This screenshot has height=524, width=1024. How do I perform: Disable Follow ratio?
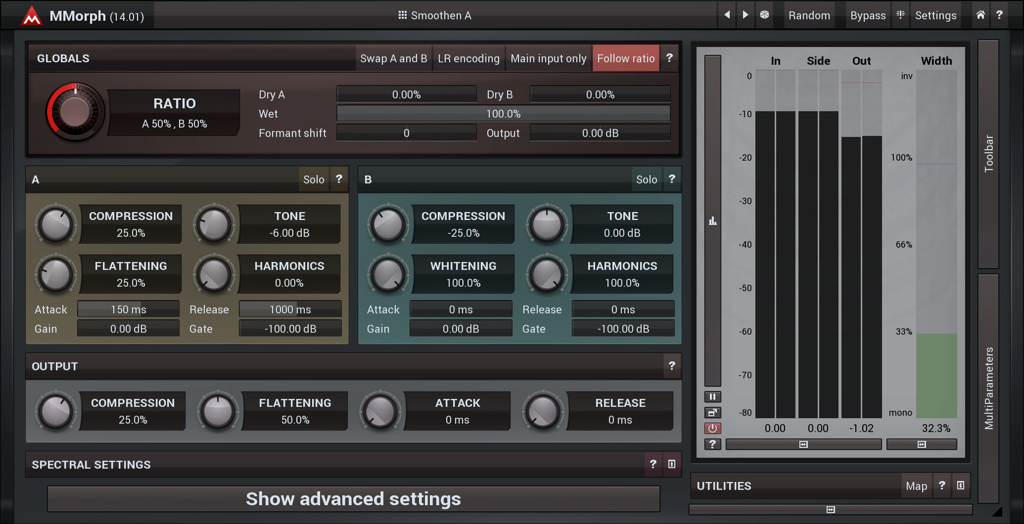tap(626, 58)
